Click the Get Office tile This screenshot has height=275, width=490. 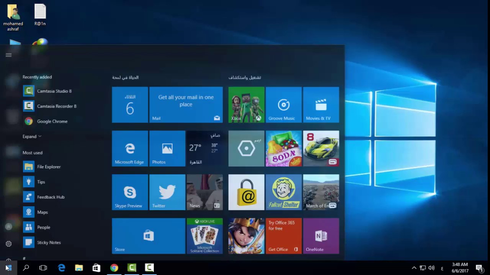coord(284,236)
